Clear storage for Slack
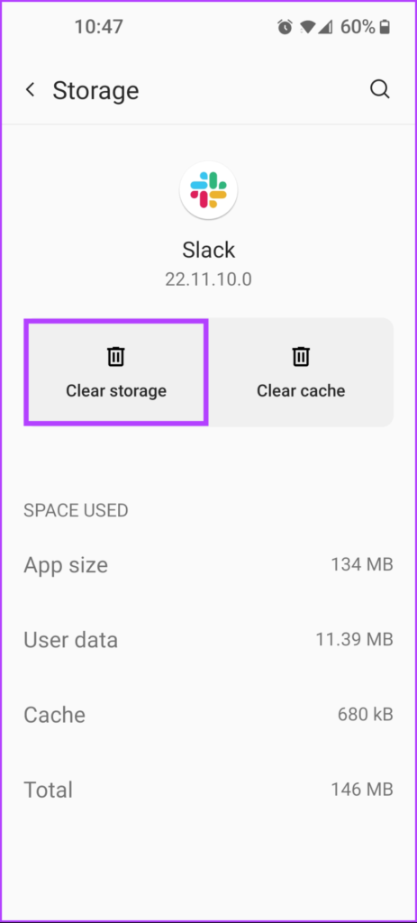This screenshot has width=417, height=923. click(116, 372)
